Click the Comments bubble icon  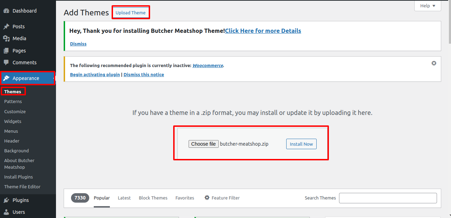tap(6, 63)
